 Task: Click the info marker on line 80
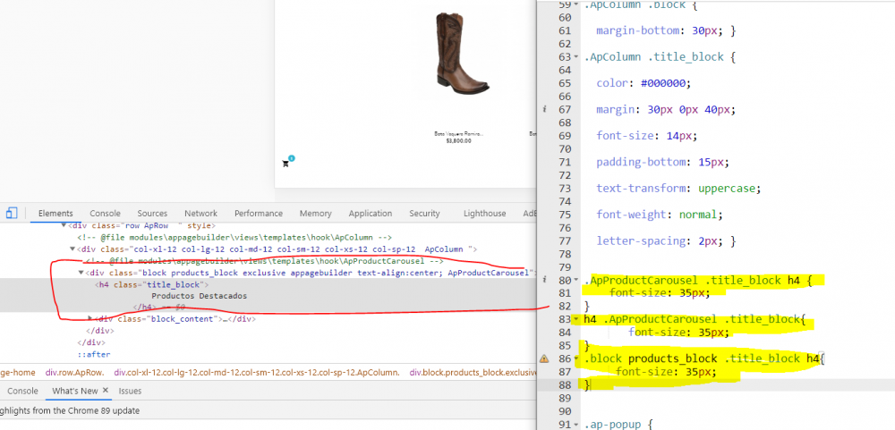point(543,281)
